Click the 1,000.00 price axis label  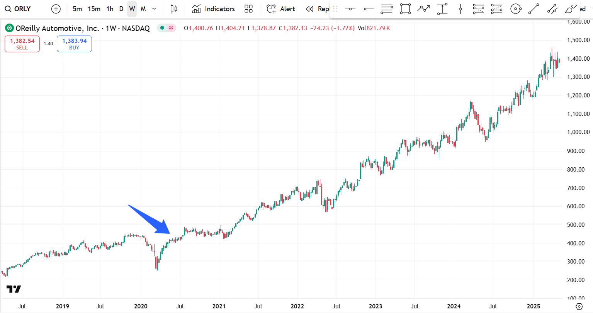click(578, 132)
